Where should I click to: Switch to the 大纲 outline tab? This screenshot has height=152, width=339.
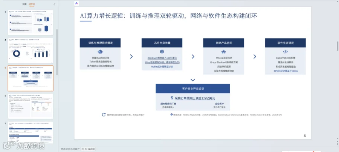click(x=24, y=4)
